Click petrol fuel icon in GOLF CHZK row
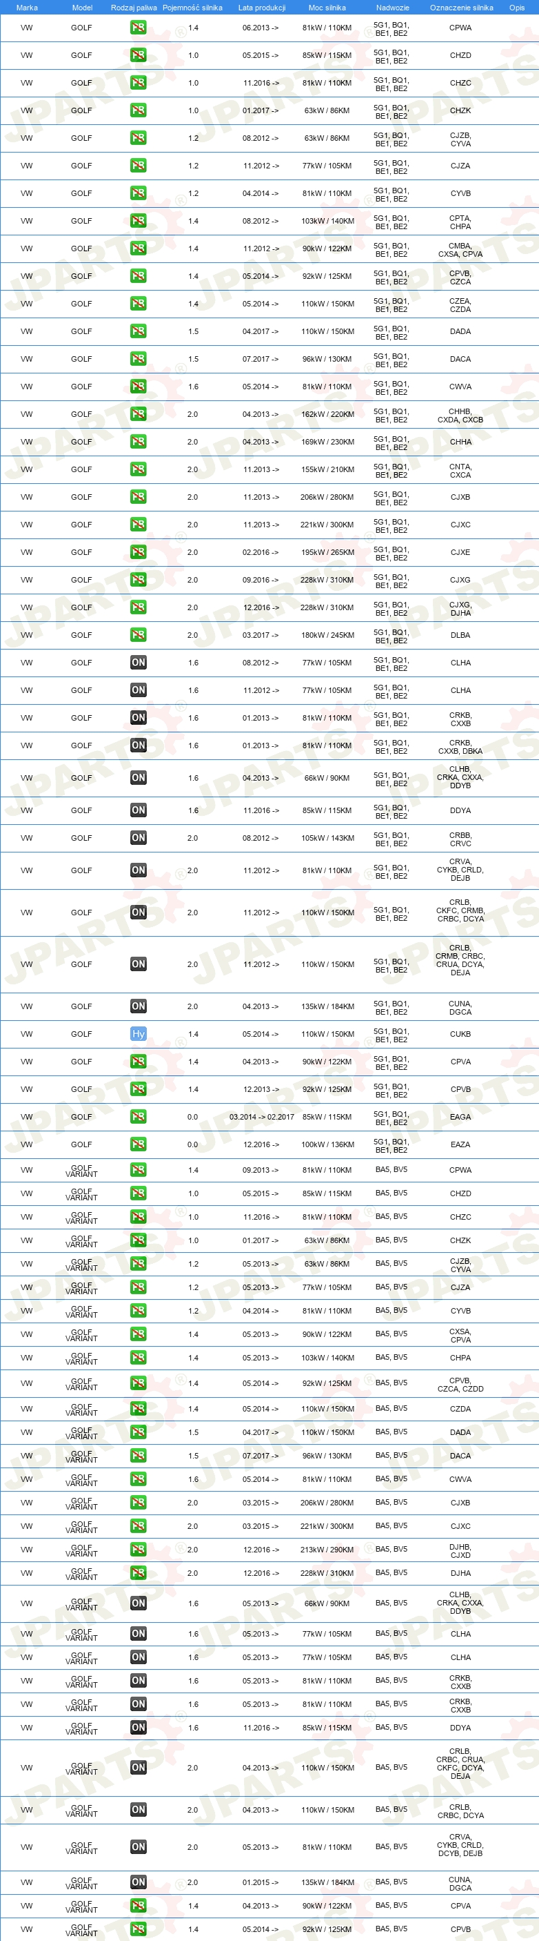This screenshot has height=1941, width=539. (x=138, y=110)
